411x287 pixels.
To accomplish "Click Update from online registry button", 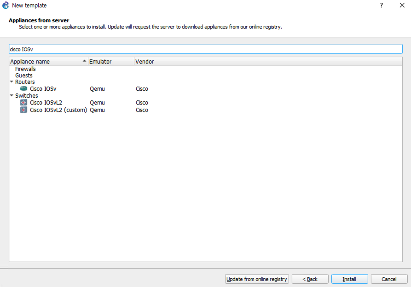I will pyautogui.click(x=257, y=279).
